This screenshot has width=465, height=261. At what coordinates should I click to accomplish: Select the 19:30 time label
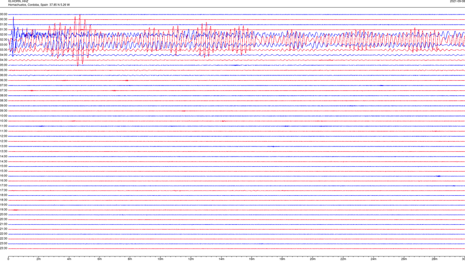tap(3, 209)
